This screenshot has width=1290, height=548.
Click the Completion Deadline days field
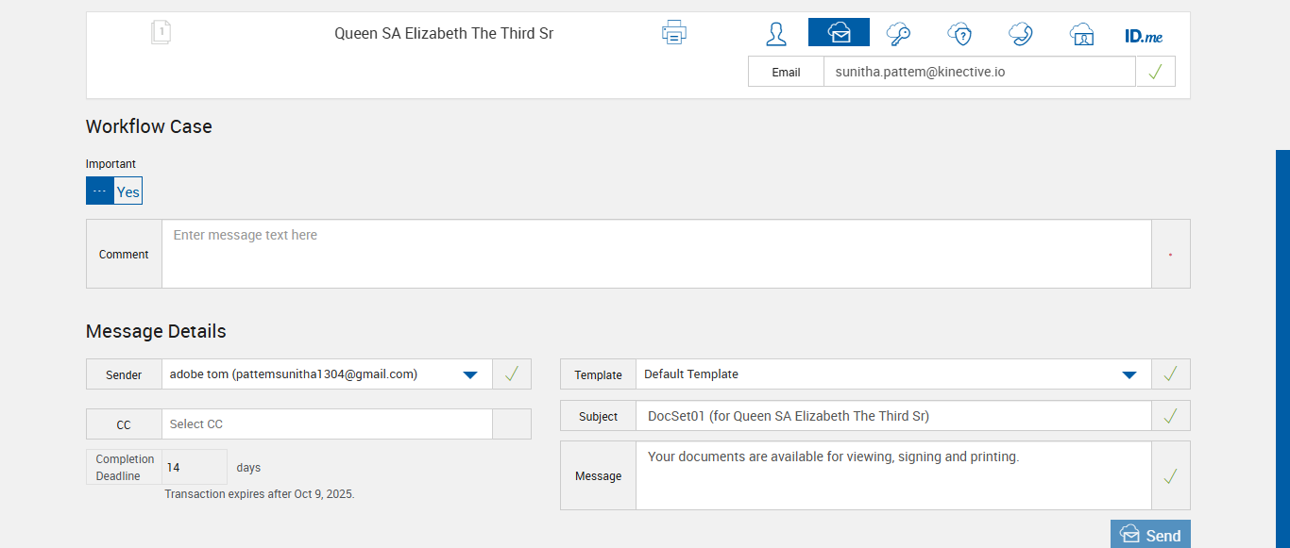tap(195, 468)
